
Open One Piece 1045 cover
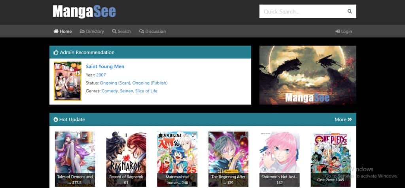[331, 159]
